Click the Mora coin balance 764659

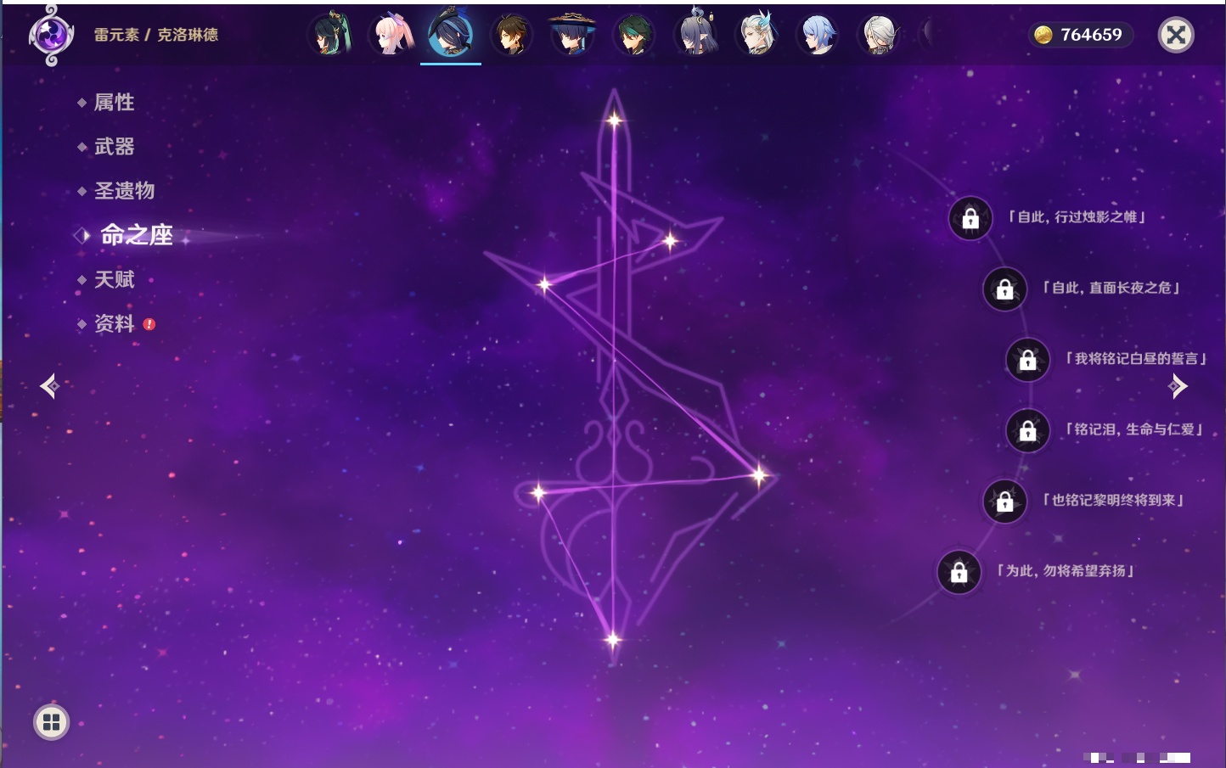(x=1080, y=35)
